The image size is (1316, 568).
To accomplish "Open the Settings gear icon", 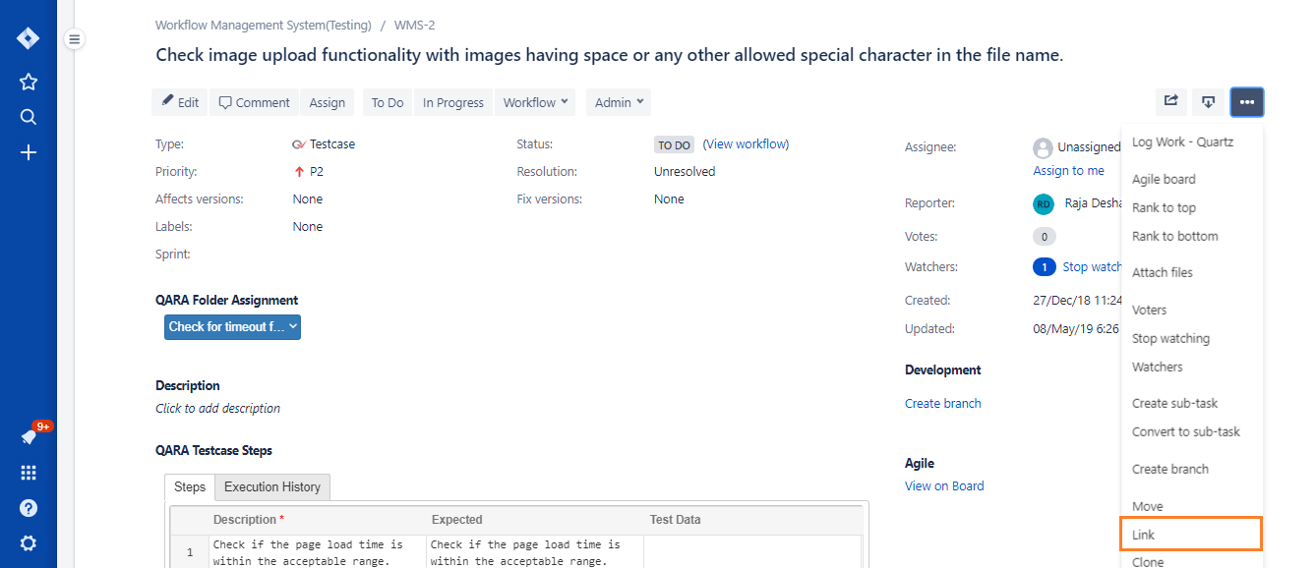I will pos(29,543).
